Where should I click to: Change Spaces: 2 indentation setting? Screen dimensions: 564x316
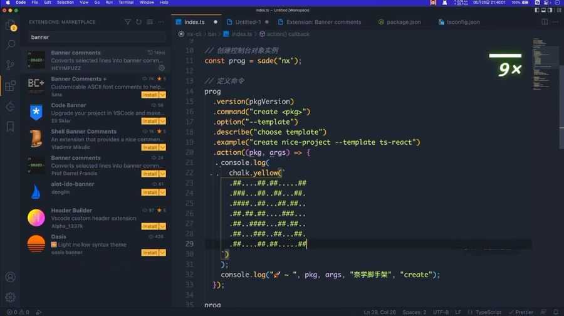coord(414,312)
